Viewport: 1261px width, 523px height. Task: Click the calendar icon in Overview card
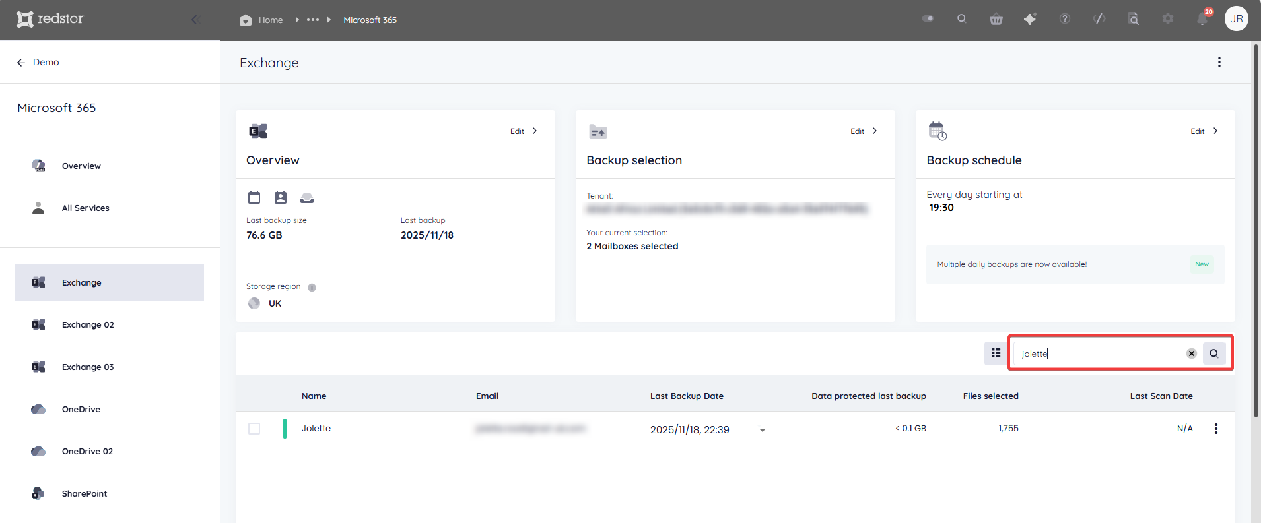[x=254, y=197]
